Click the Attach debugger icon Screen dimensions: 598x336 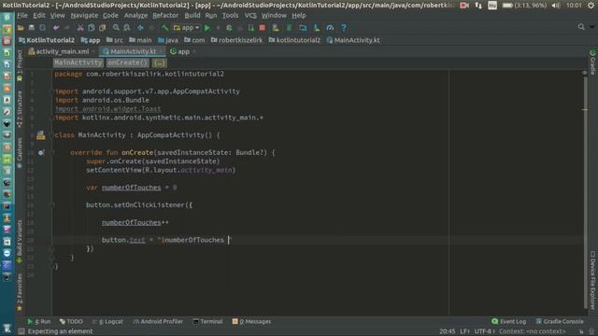[x=251, y=28]
